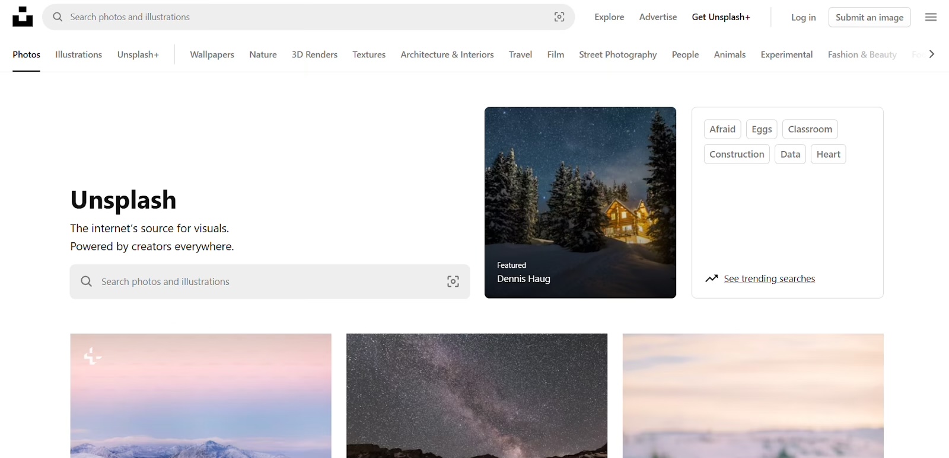Open the Explore link
Viewport: 949px width, 458px height.
609,17
